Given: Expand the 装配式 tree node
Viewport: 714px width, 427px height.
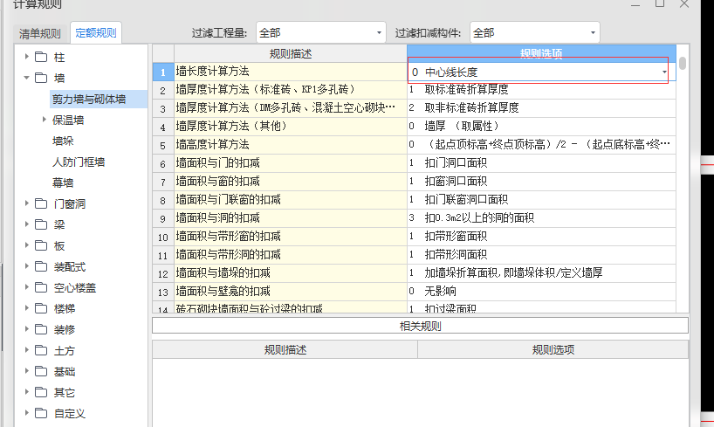Looking at the screenshot, I should pos(26,266).
